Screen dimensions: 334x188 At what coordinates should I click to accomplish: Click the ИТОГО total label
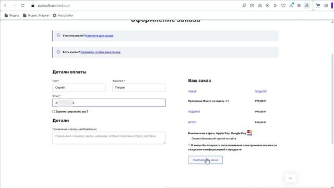point(192,122)
